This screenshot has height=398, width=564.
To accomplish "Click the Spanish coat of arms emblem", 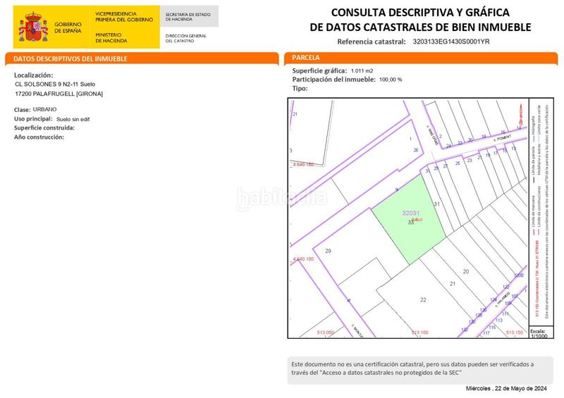I will 30,25.
